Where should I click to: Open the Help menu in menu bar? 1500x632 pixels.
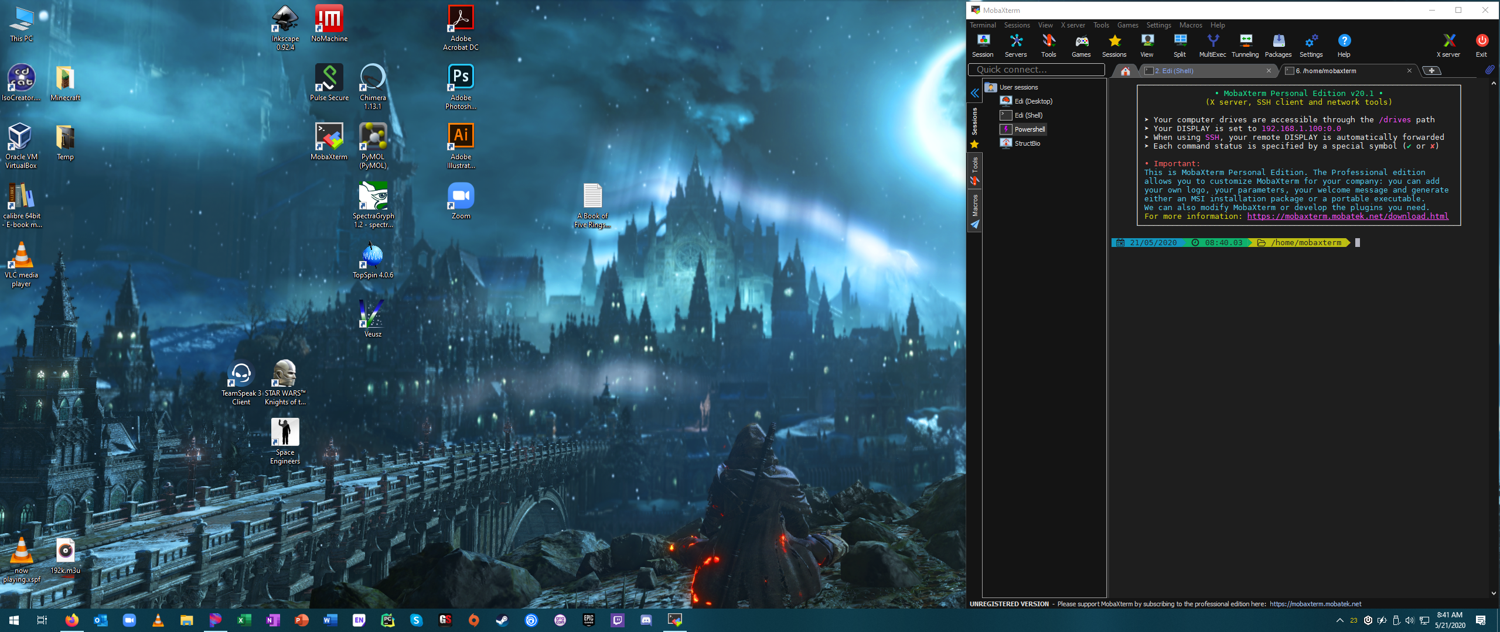tap(1218, 25)
